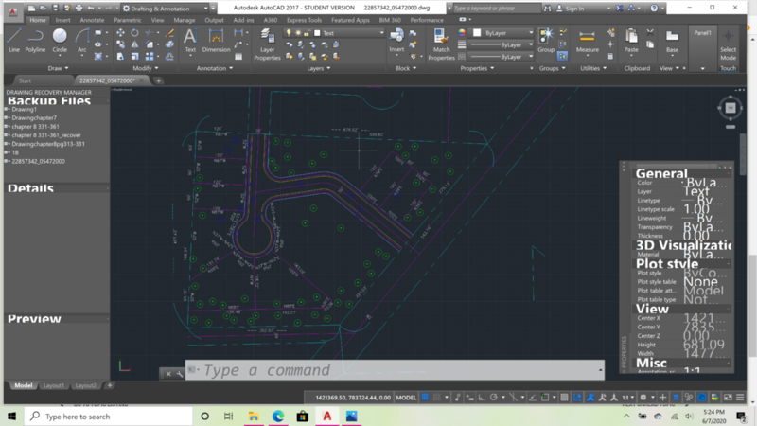
Task: Switch to the Layout1 tab
Action: pos(55,385)
